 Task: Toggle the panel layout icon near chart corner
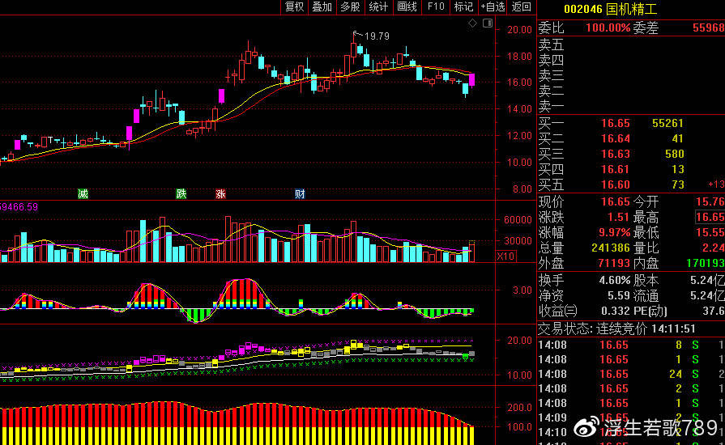pos(488,23)
